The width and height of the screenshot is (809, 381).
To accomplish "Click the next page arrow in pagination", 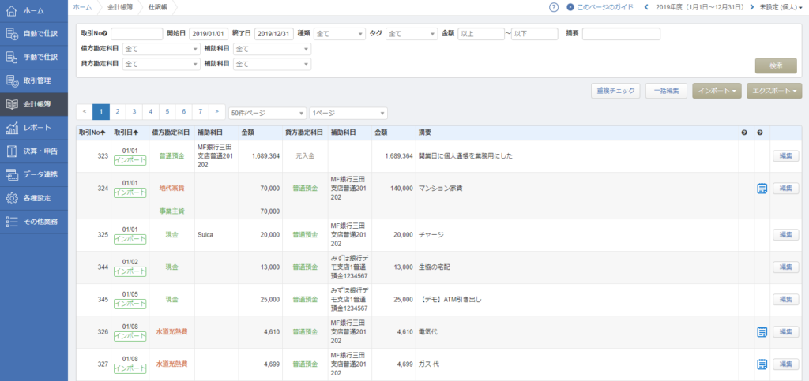I will (216, 111).
